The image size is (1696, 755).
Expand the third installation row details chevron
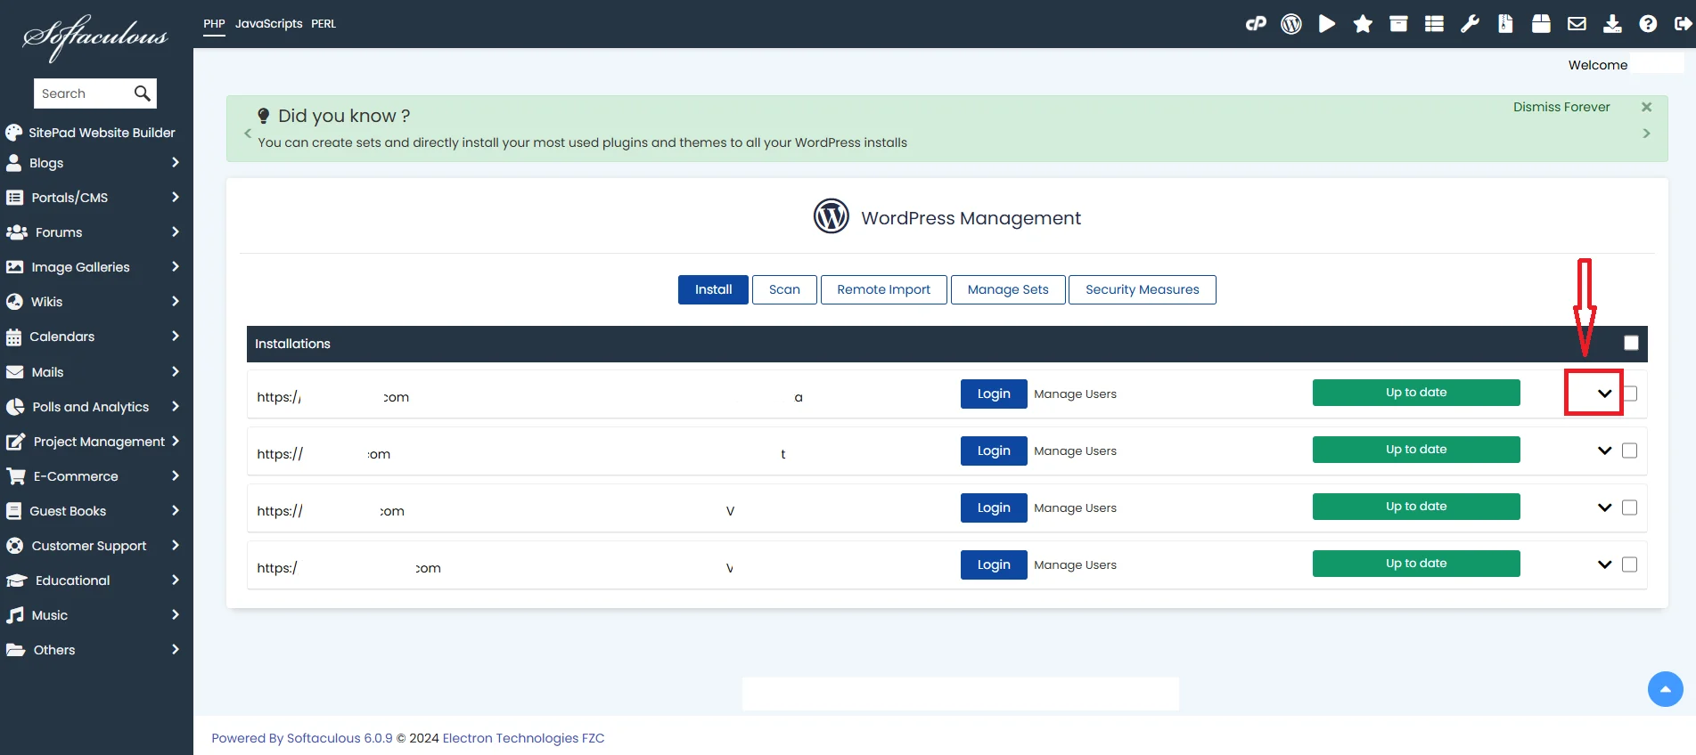click(1604, 507)
